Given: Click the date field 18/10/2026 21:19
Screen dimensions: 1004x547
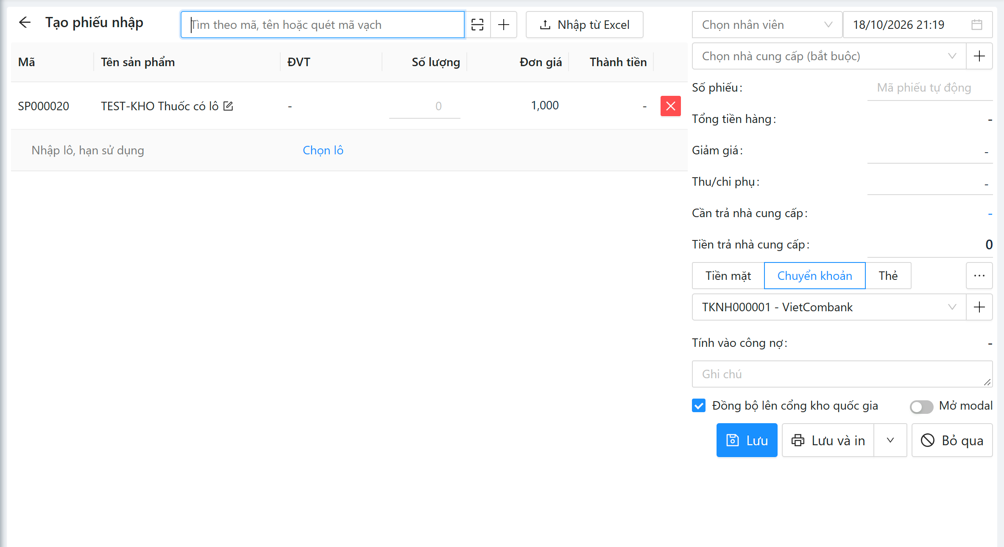Looking at the screenshot, I should coord(917,25).
